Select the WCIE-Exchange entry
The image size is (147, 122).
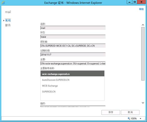pyautogui.click(x=73, y=86)
